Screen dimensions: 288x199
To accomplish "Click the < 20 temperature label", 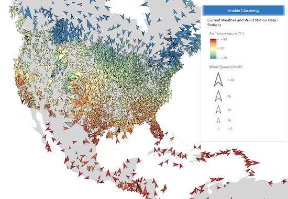I will (224, 58).
